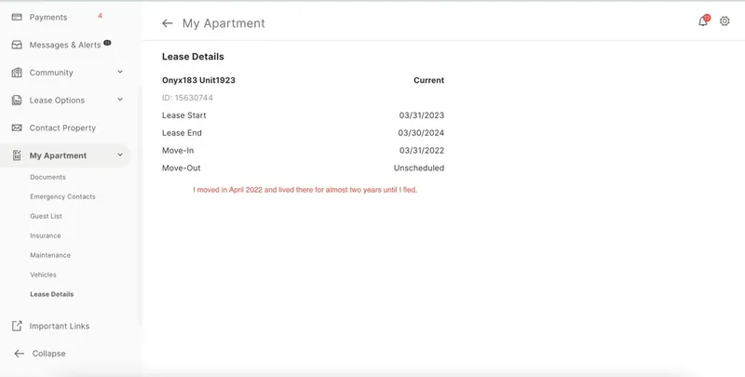Viewport: 745px width, 377px height.
Task: Click the Lease End date 03/30/2024
Action: [x=421, y=133]
